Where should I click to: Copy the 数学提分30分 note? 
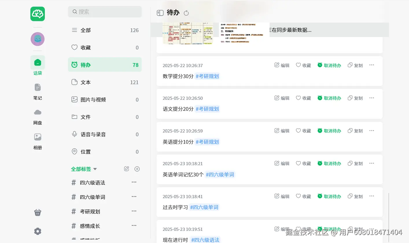coord(355,65)
